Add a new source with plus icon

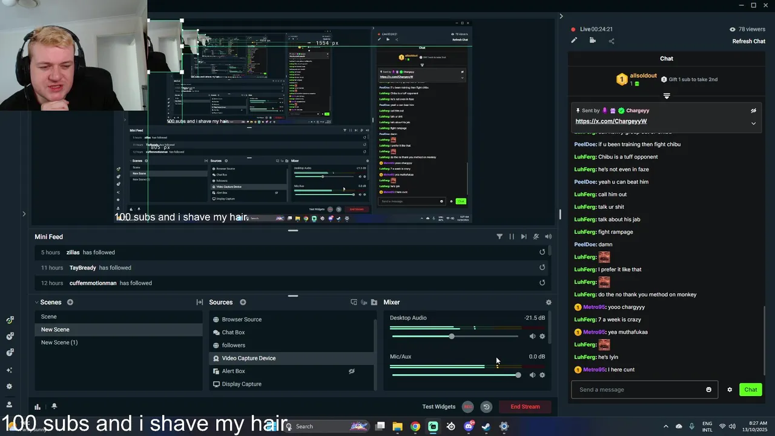point(243,302)
